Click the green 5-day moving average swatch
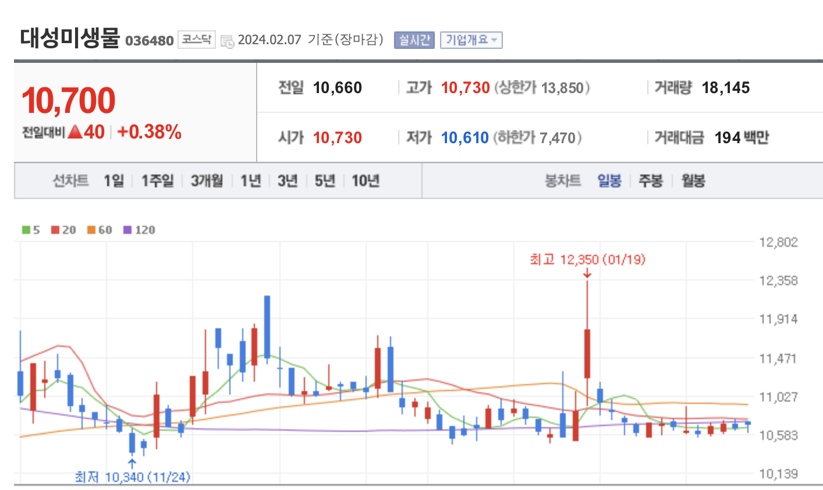The width and height of the screenshot is (823, 490). tap(26, 230)
